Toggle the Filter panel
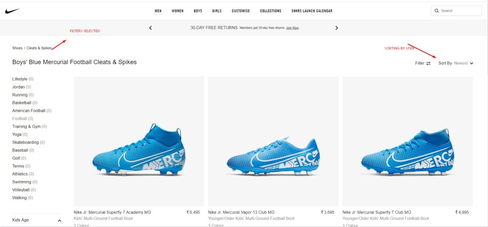Screen dimensions: 488x227 click(423, 63)
